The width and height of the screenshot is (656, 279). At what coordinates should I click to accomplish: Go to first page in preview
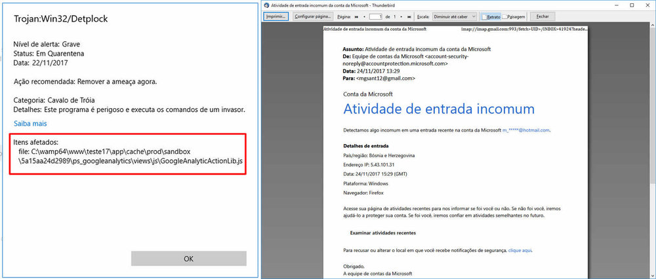(x=357, y=17)
